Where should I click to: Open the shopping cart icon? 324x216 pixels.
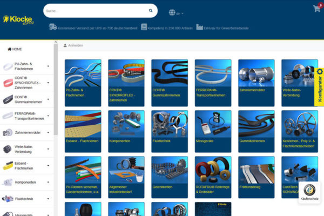(x=318, y=8)
